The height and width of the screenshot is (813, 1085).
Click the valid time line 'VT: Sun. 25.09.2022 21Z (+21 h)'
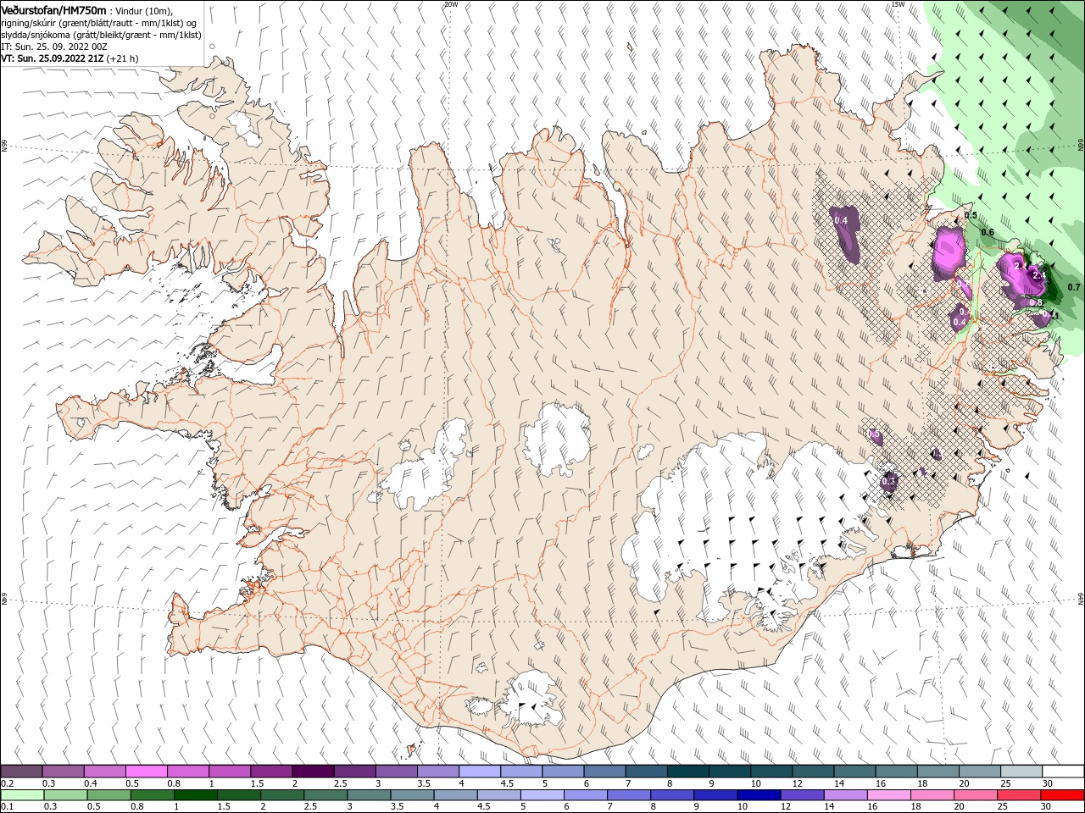(70, 58)
